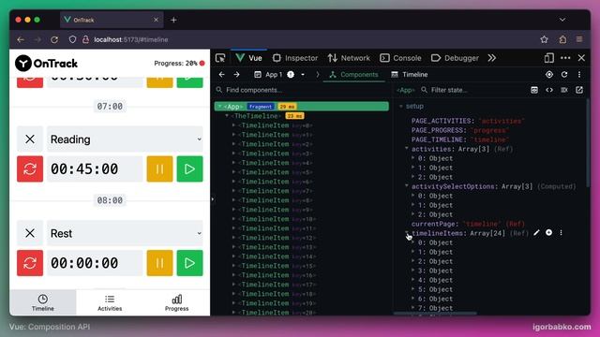The height and width of the screenshot is (337, 600).
Task: Collapse the activities Array[3] entry
Action: [406, 149]
